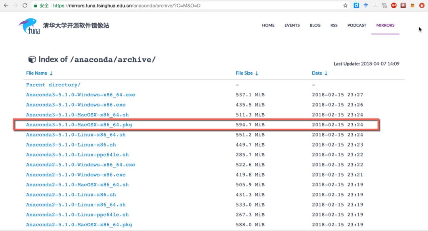The image size is (428, 231).
Task: Click the Last Update 2018-04-07 14:09 text
Action: pyautogui.click(x=366, y=64)
